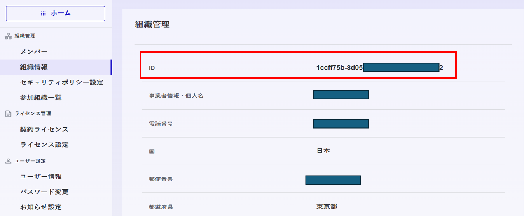This screenshot has height=216, width=524.
Task: Click the ホーム button
Action: pyautogui.click(x=55, y=13)
